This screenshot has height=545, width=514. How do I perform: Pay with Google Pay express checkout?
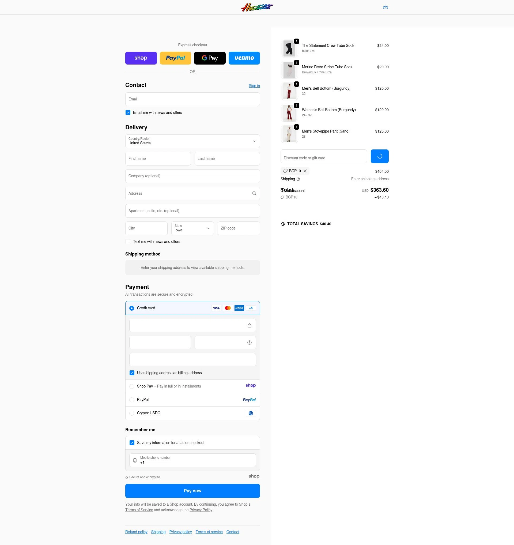click(x=210, y=58)
